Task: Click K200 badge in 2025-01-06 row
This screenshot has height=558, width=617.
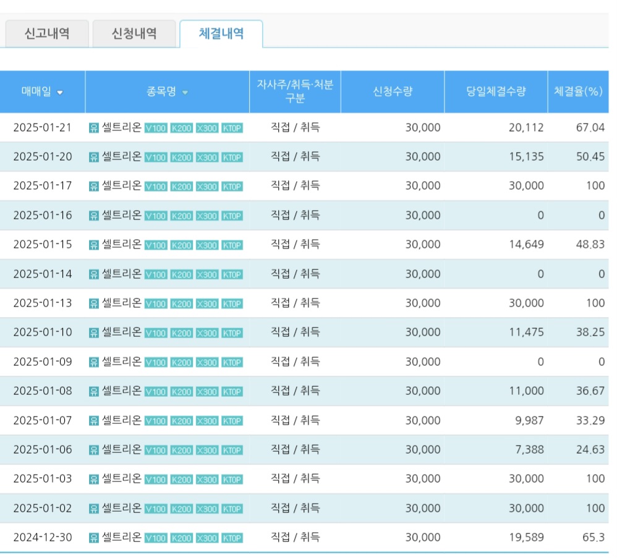Action: point(181,450)
